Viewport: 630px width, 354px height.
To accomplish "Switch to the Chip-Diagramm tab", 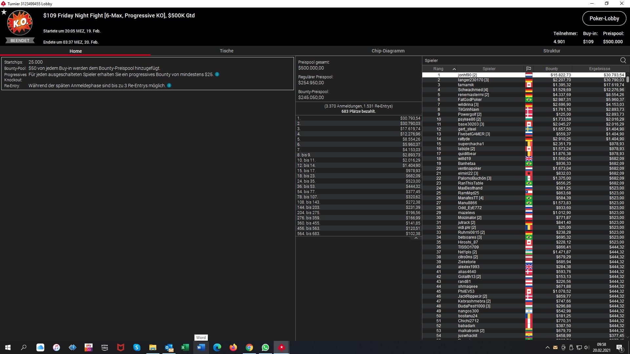I will [x=388, y=51].
